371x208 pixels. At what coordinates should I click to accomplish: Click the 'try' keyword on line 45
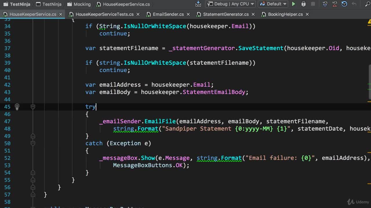pyautogui.click(x=90, y=107)
